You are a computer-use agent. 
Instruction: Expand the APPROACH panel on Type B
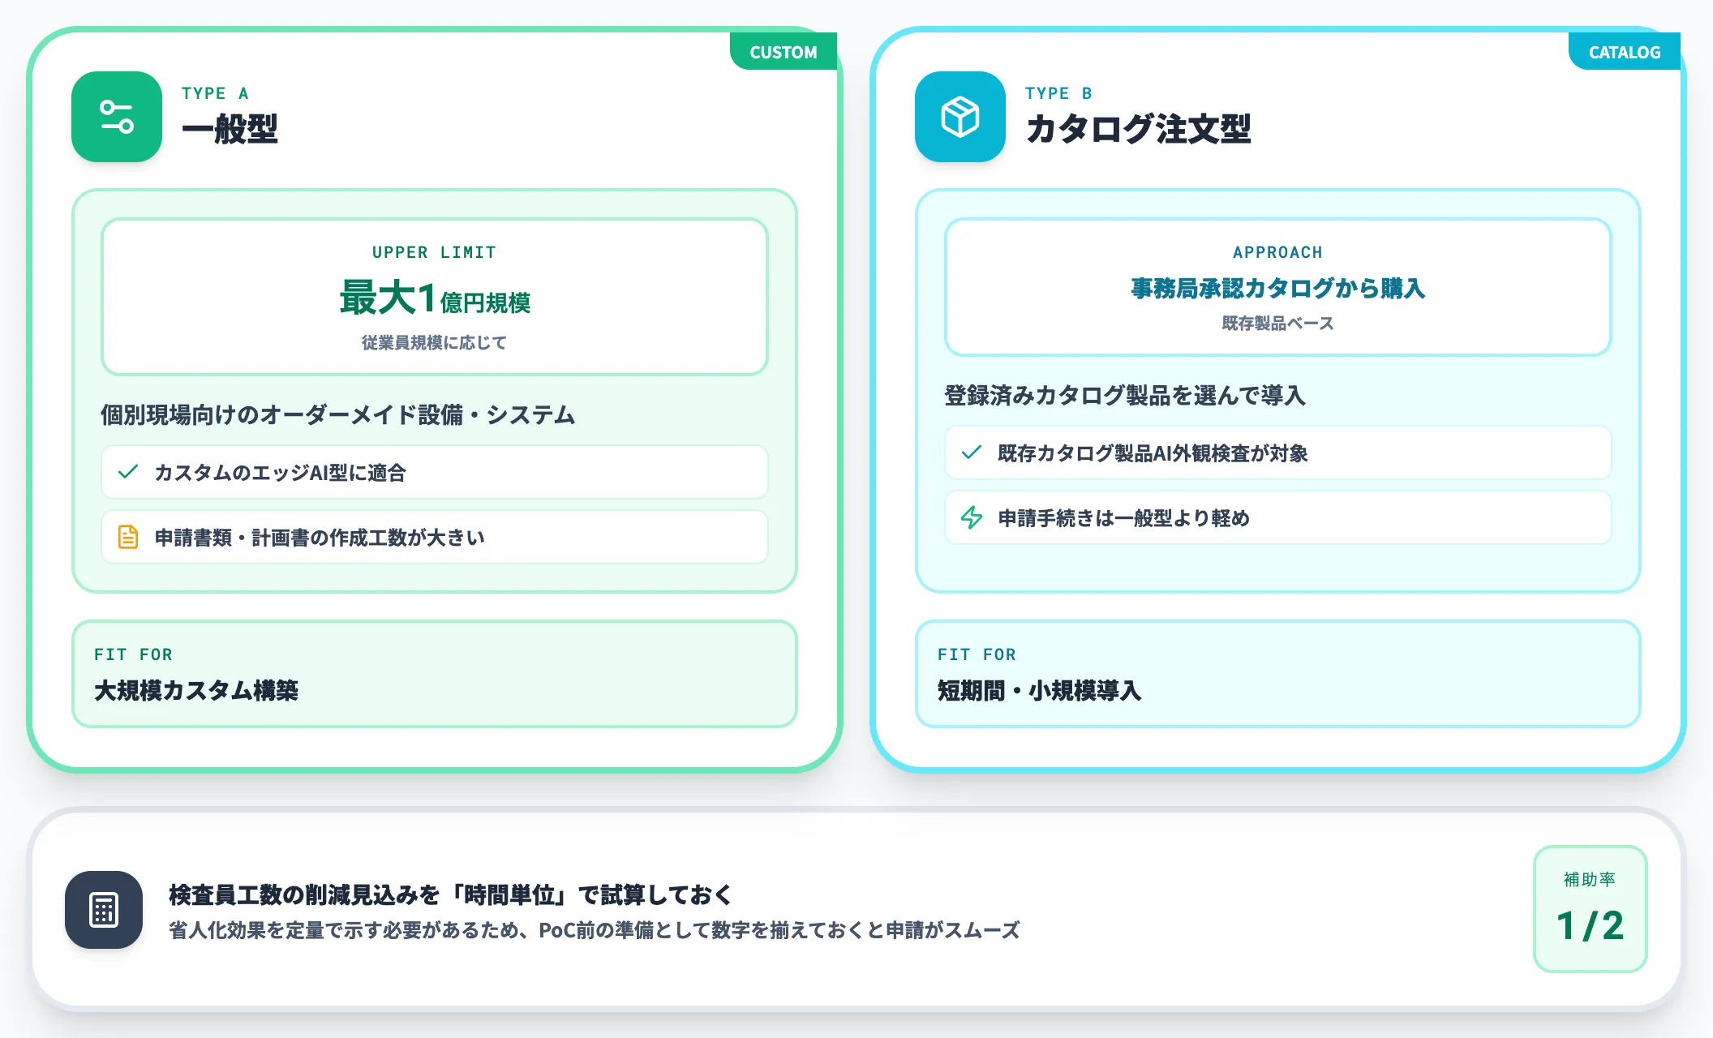(1278, 290)
